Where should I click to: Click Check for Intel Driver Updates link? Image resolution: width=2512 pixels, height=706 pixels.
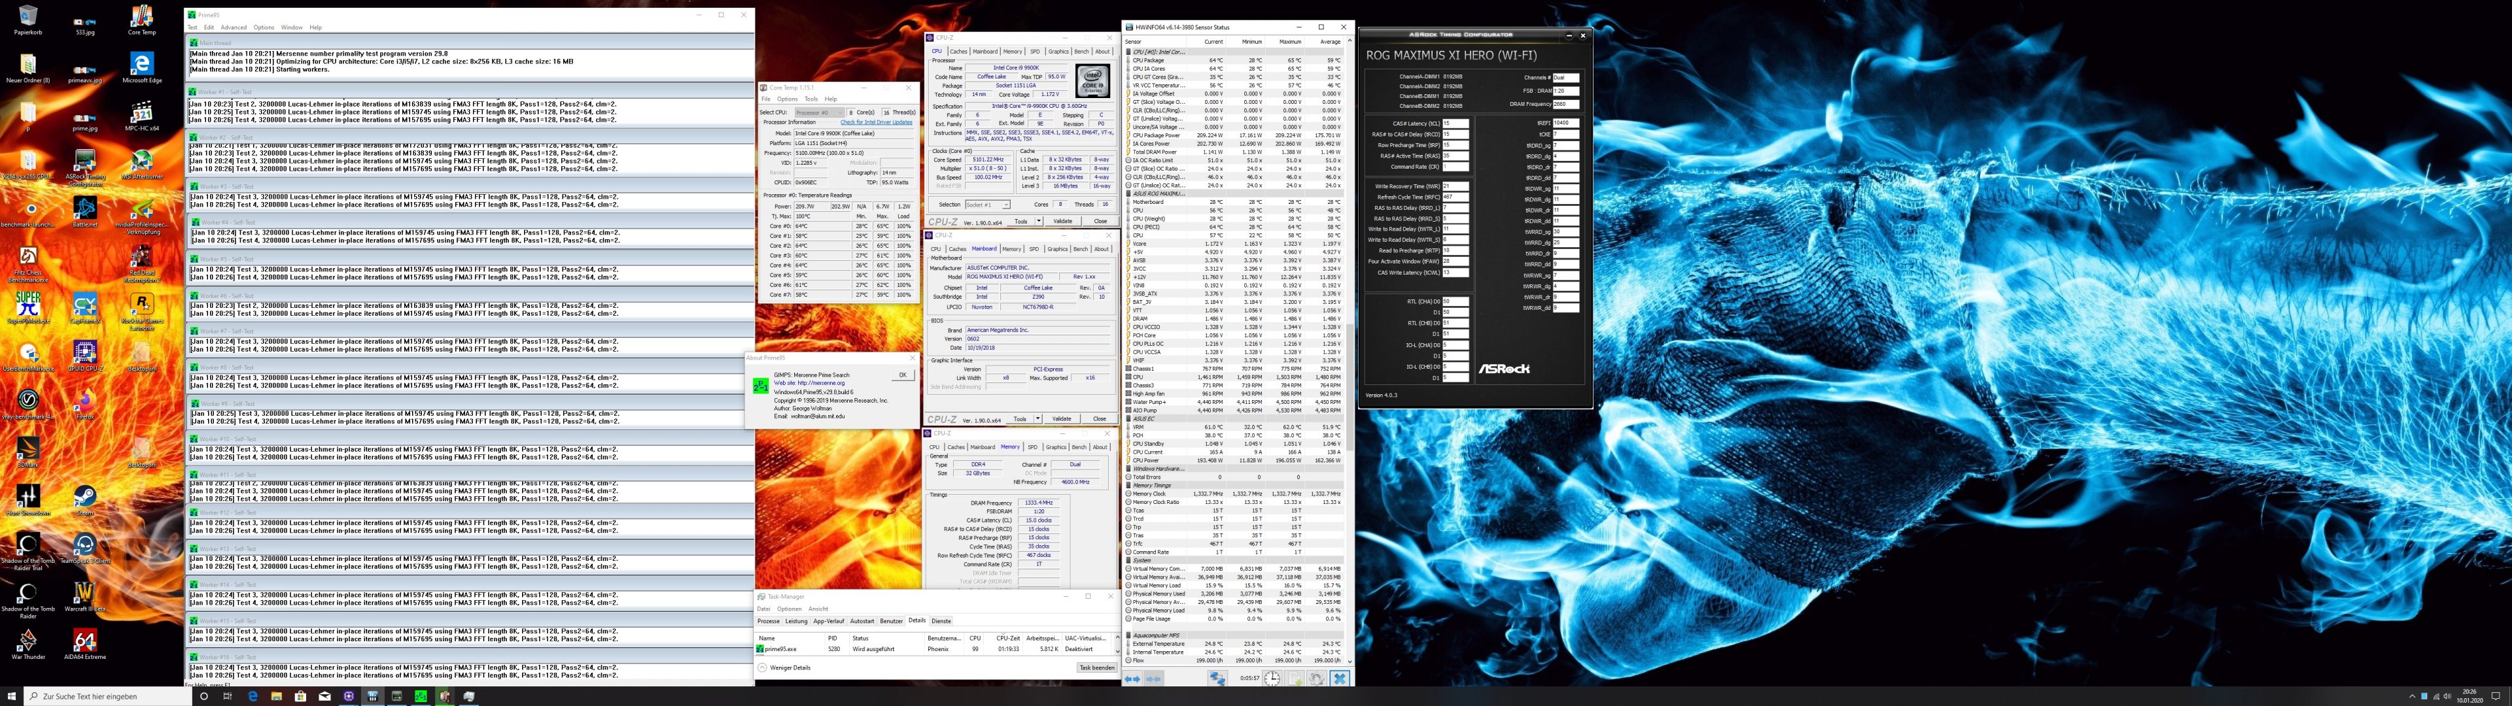point(876,123)
